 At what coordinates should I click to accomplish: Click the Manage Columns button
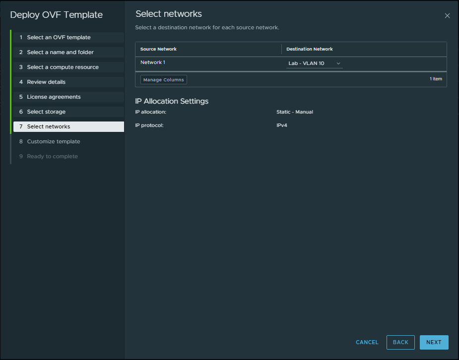(164, 80)
